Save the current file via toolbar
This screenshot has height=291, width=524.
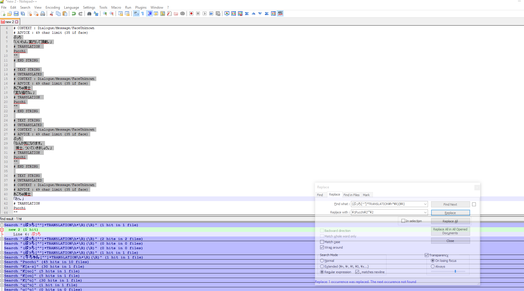coord(16,14)
